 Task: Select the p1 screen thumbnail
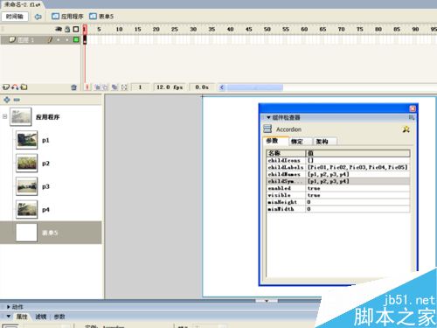pyautogui.click(x=27, y=140)
